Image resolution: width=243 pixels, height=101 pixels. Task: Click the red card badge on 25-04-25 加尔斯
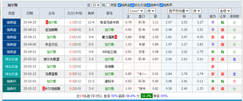coord(47,22)
